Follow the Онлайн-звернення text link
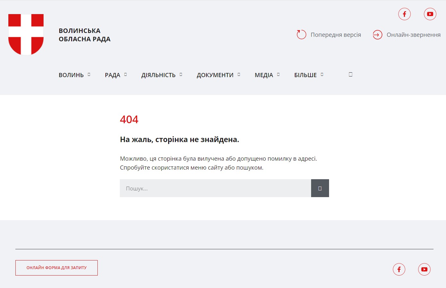The height and width of the screenshot is (288, 446). (413, 35)
